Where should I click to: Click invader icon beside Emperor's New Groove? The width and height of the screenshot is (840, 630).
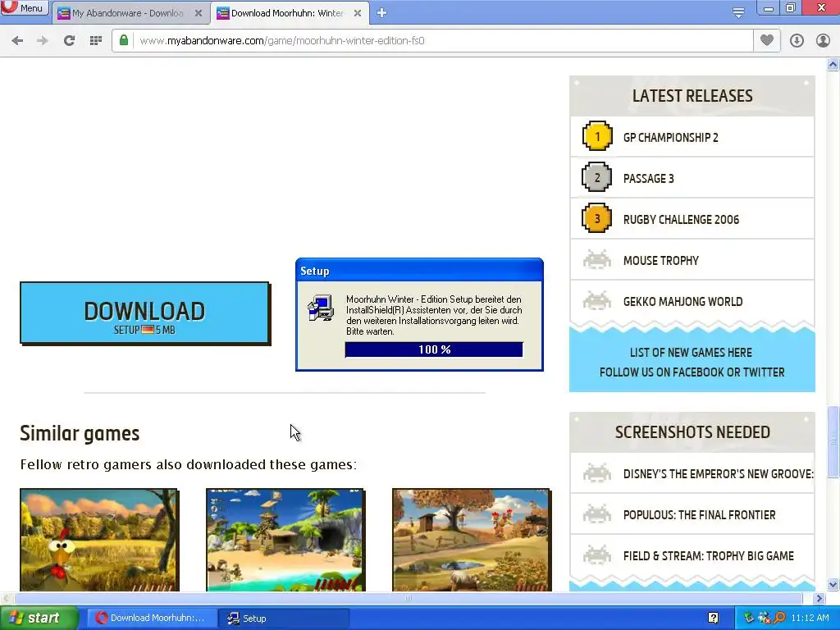pos(597,473)
